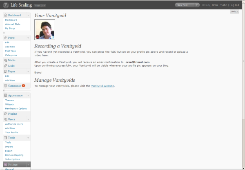
Task: Open Hemingway Options submenu item
Action: pos(16,109)
